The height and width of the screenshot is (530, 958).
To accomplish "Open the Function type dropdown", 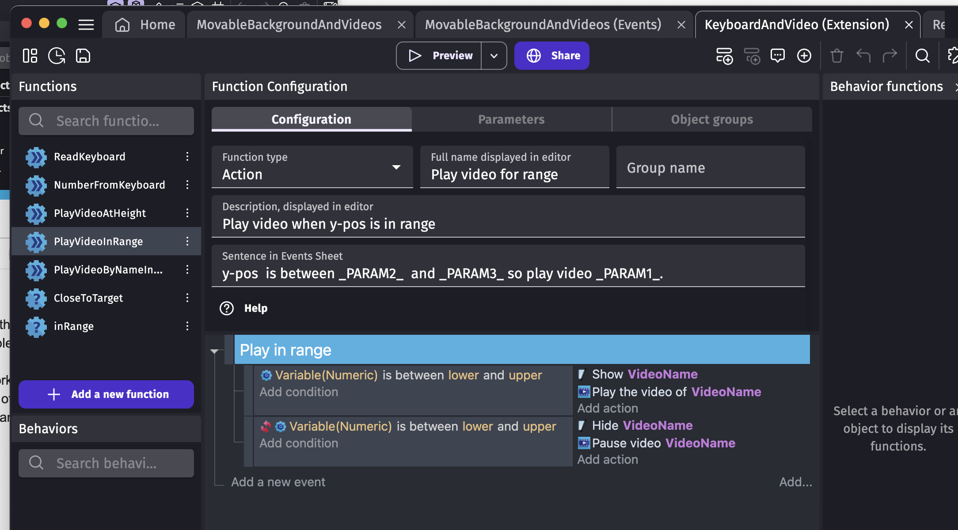I will point(312,167).
